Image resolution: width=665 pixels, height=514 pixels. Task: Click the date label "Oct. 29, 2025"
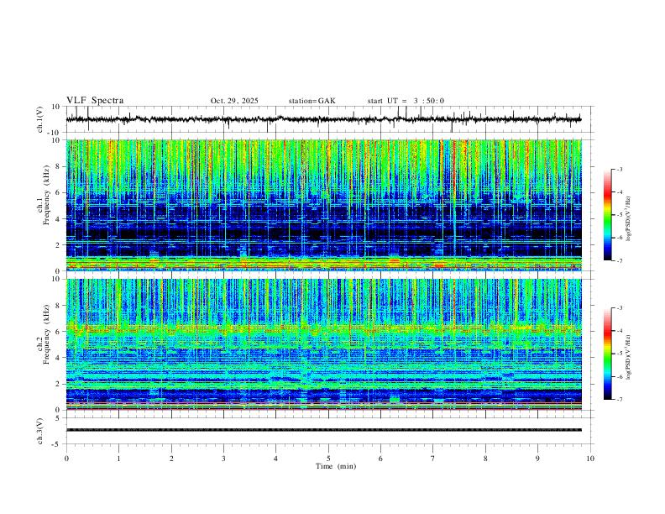click(x=234, y=101)
